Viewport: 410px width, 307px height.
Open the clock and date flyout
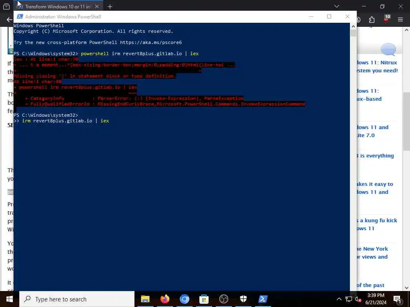(376, 299)
